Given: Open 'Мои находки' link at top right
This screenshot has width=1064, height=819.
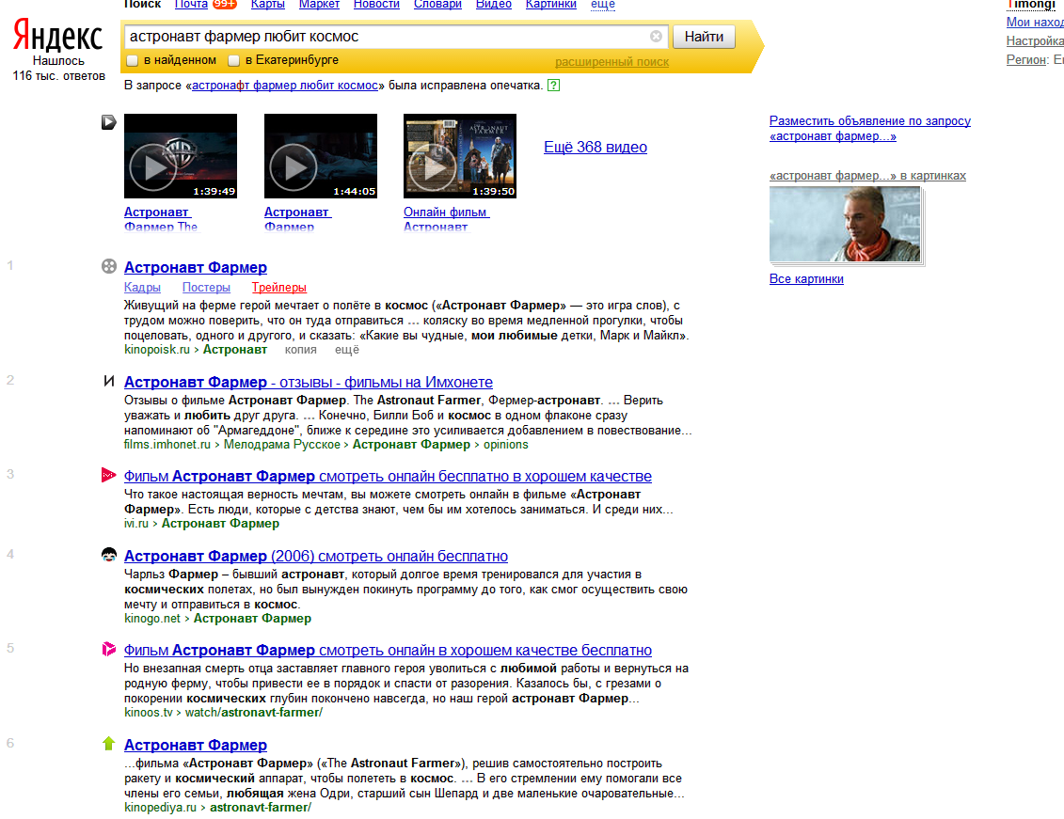Looking at the screenshot, I should (1035, 23).
